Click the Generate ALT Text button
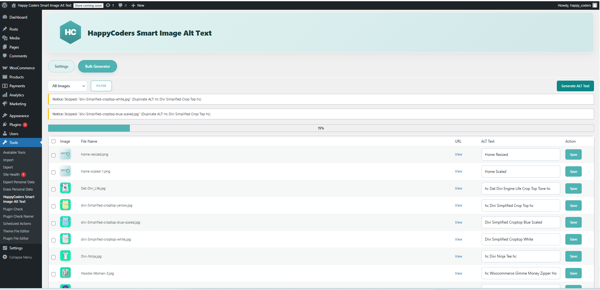600x290 pixels. pos(575,86)
